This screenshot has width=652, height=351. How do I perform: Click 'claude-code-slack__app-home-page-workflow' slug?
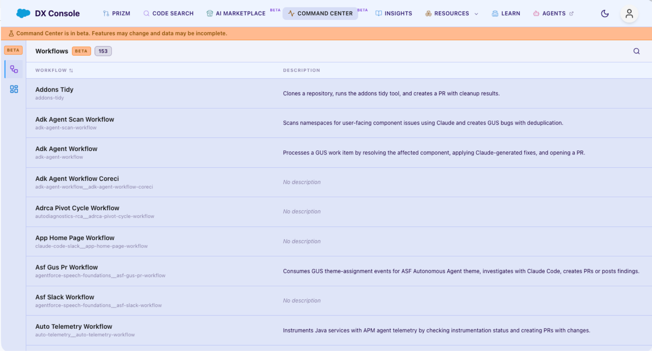[92, 246]
